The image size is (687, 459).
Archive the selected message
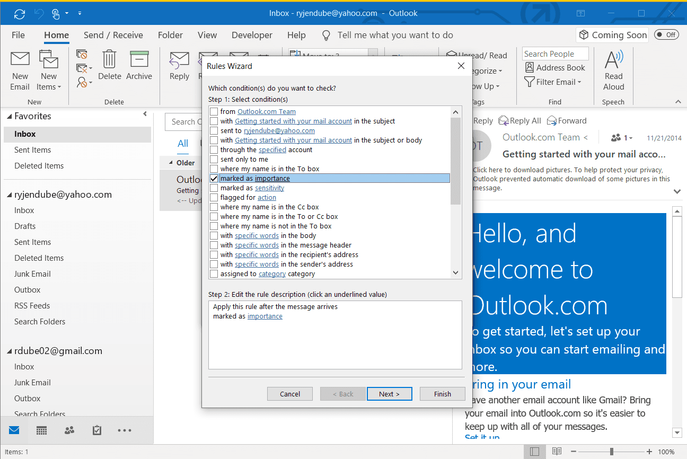tap(139, 65)
